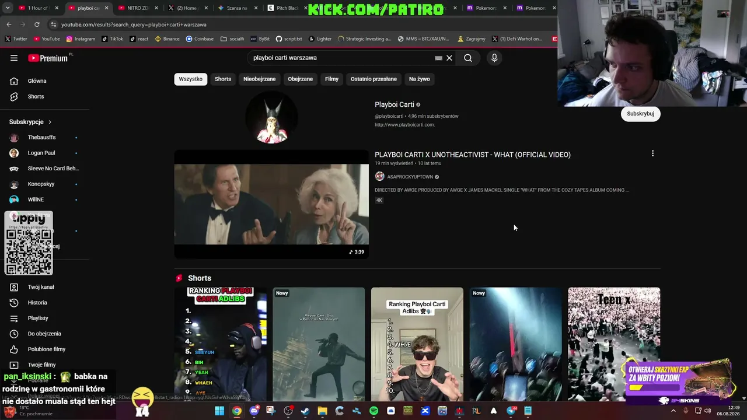Reload the page with refresh button

37,24
